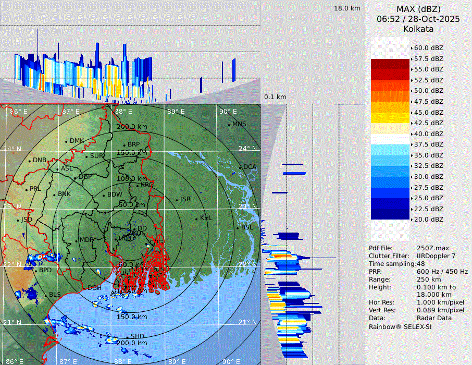Viewport: 472px width, 365px height.
Task: Select the DMK station dot
Action: pyautogui.click(x=66, y=141)
